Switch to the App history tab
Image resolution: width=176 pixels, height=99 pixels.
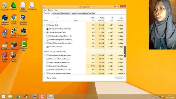pyautogui.click(x=66, y=13)
